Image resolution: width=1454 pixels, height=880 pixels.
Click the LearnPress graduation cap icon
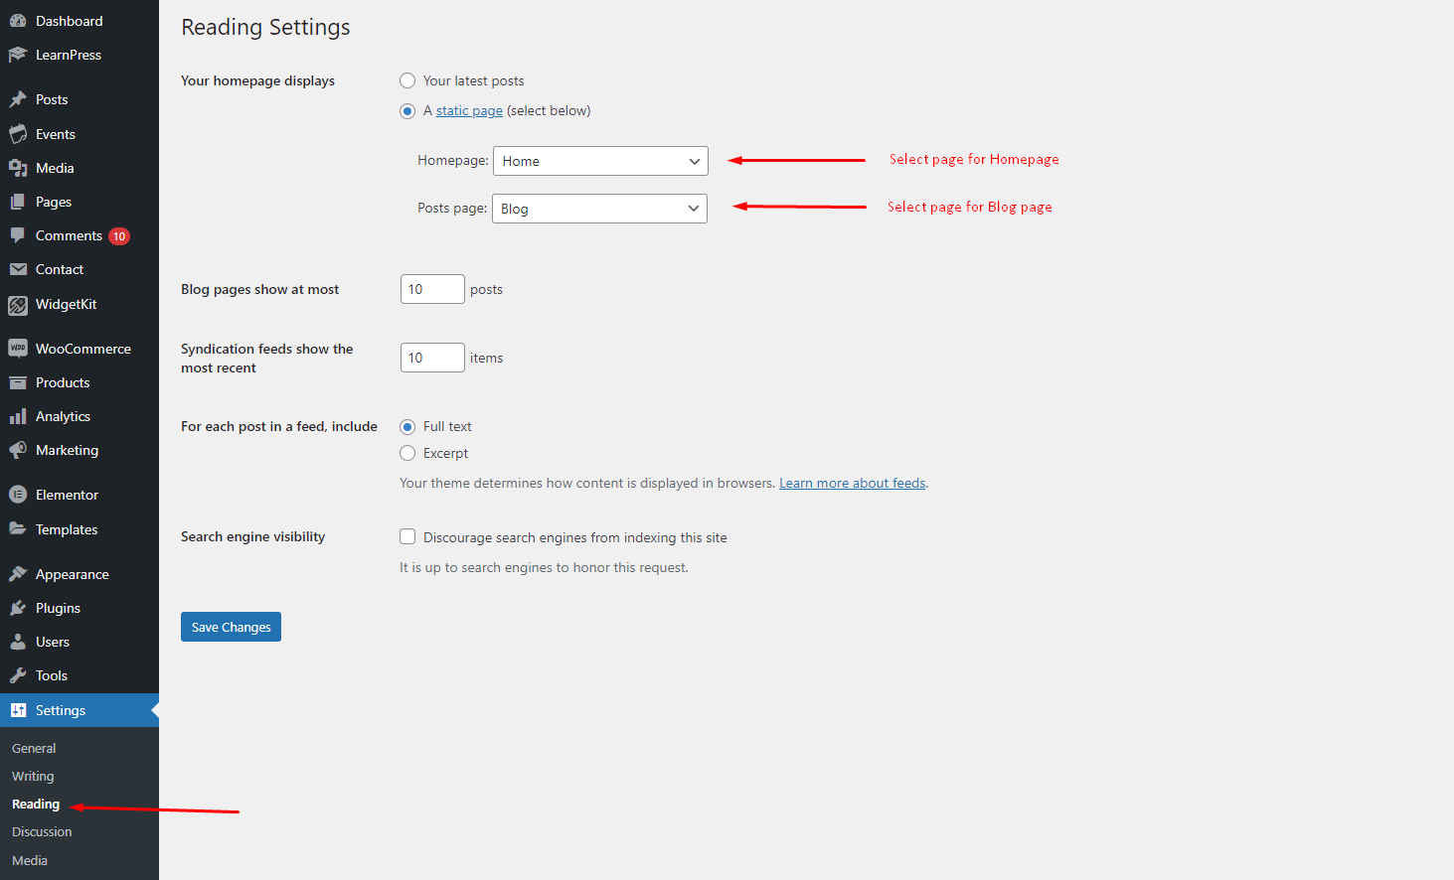tap(18, 55)
